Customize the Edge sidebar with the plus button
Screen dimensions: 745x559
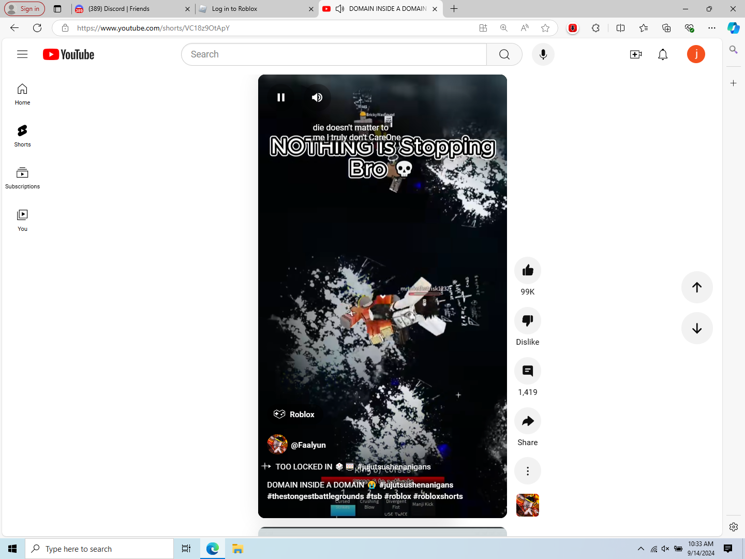click(734, 83)
